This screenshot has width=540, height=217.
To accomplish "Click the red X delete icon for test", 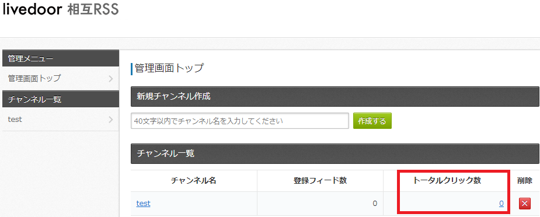I will (524, 204).
